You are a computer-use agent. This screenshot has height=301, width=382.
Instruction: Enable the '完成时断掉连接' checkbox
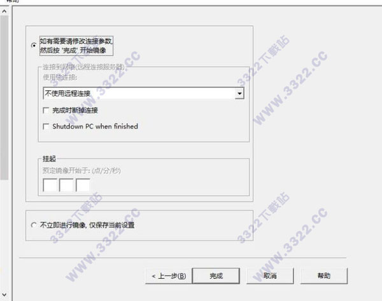click(46, 110)
